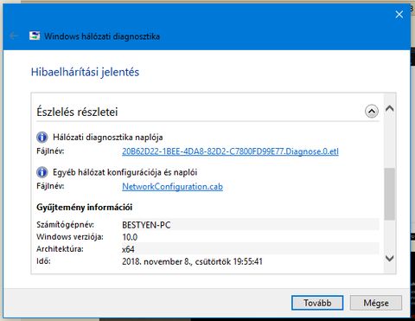Close the diagnostics window with X

(399, 14)
